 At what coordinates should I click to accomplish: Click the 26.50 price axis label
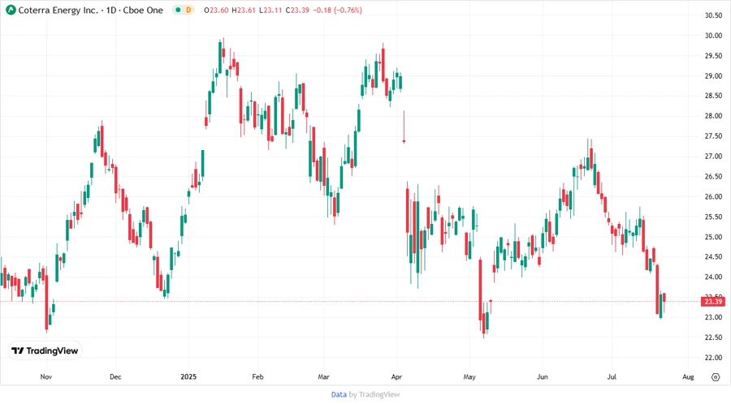pyautogui.click(x=713, y=176)
